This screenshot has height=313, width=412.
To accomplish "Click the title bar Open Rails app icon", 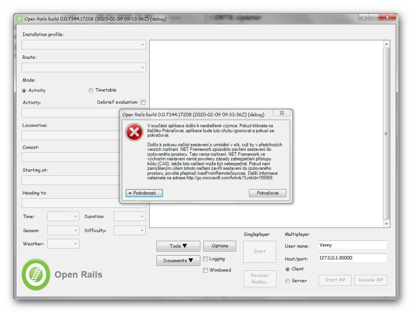I will (19, 18).
